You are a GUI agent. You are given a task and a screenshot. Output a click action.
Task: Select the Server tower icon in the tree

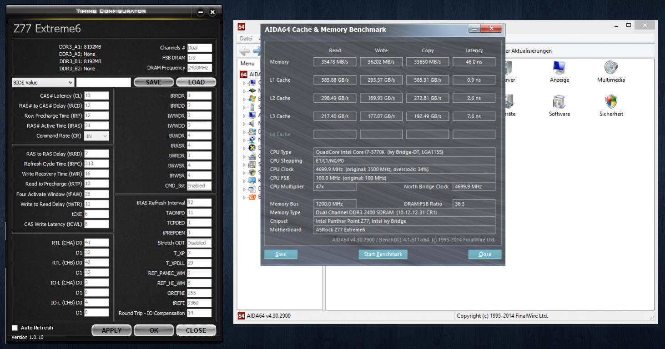253,107
